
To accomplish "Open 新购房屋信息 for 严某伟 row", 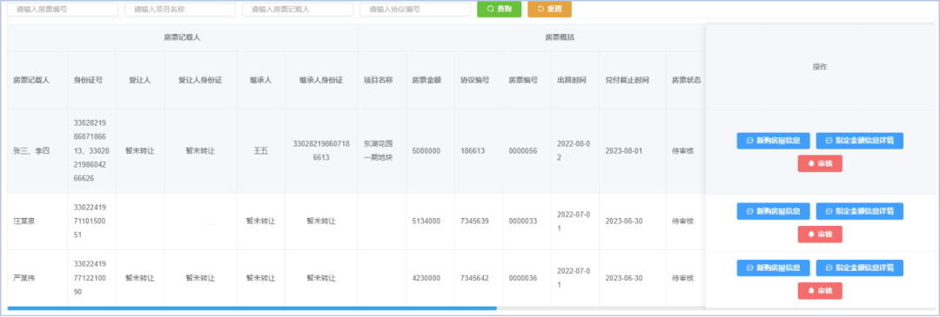I will (774, 268).
